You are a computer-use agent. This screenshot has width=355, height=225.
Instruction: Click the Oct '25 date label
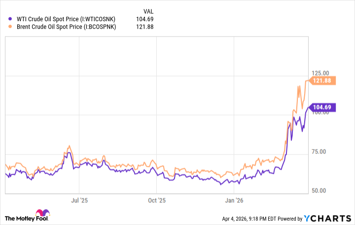click(x=157, y=200)
